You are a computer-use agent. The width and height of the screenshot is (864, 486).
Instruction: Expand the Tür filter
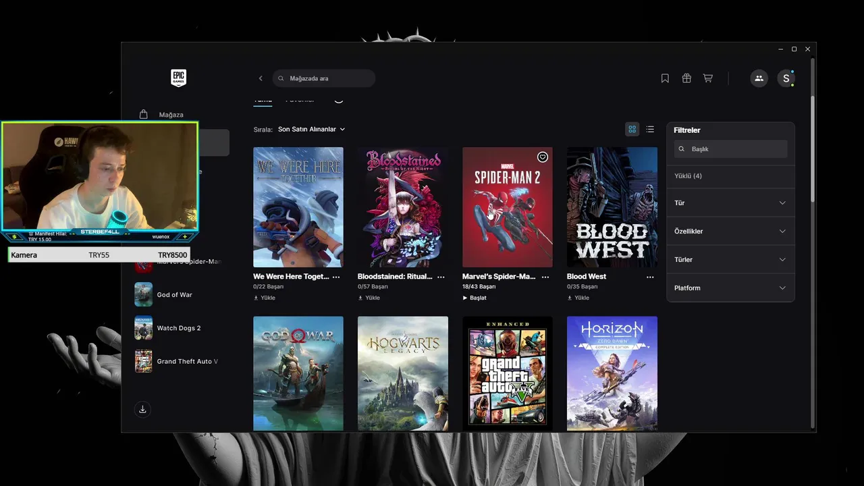click(730, 202)
